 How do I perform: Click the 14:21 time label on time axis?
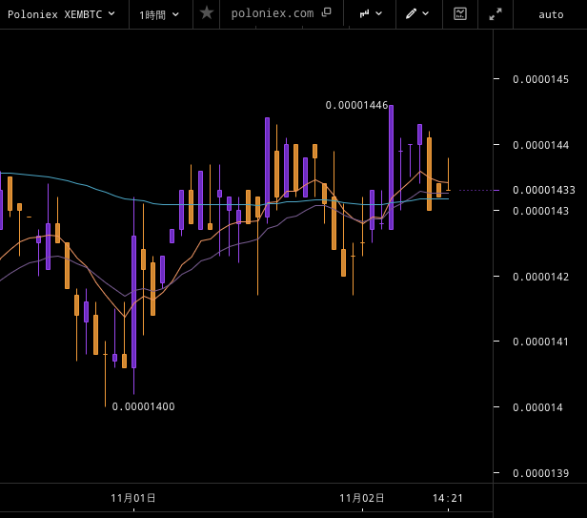[x=448, y=498]
